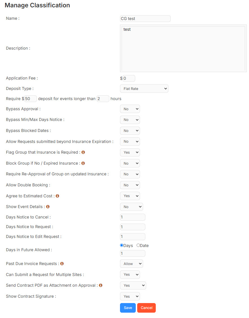Open the Allow Double Booking dropdown
249x318 pixels.
130,185
